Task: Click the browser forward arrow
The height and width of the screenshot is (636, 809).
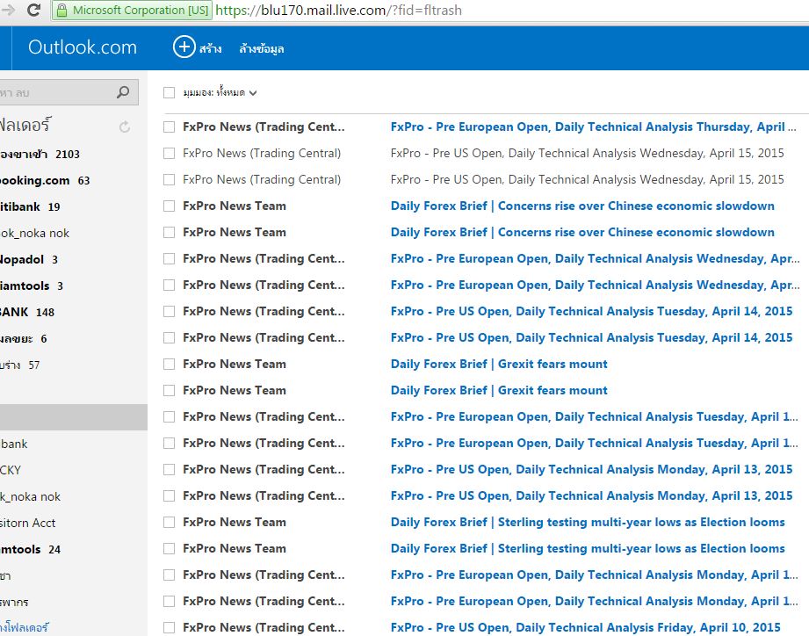Action: [9, 11]
